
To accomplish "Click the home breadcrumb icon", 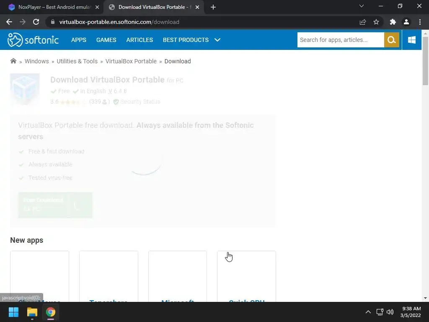I will coord(13,61).
